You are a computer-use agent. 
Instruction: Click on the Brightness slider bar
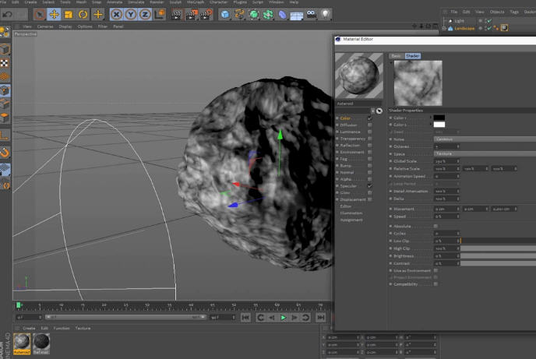[499, 256]
